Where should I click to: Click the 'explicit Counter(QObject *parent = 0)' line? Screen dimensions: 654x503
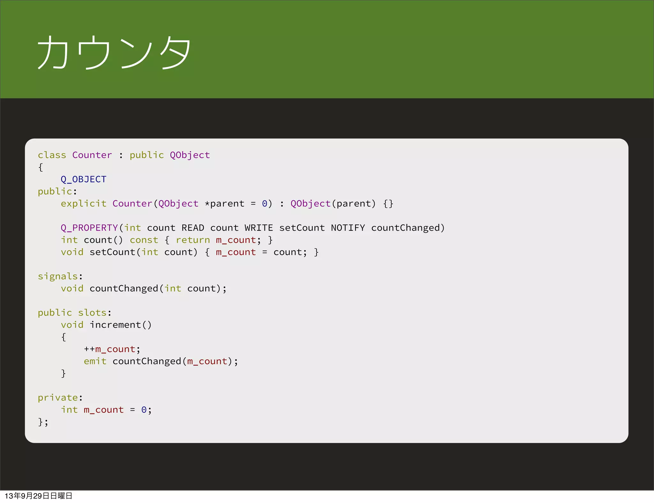click(x=227, y=204)
